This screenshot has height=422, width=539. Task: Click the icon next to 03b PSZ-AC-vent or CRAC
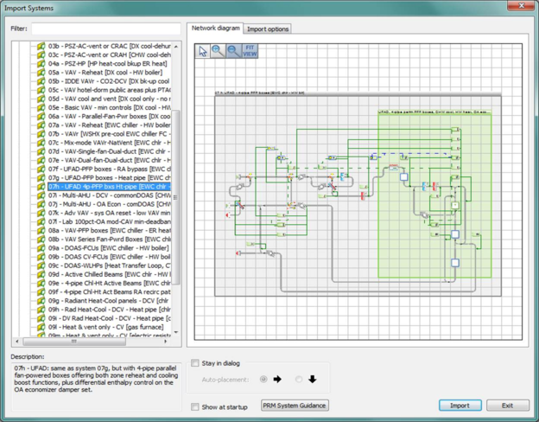point(41,45)
